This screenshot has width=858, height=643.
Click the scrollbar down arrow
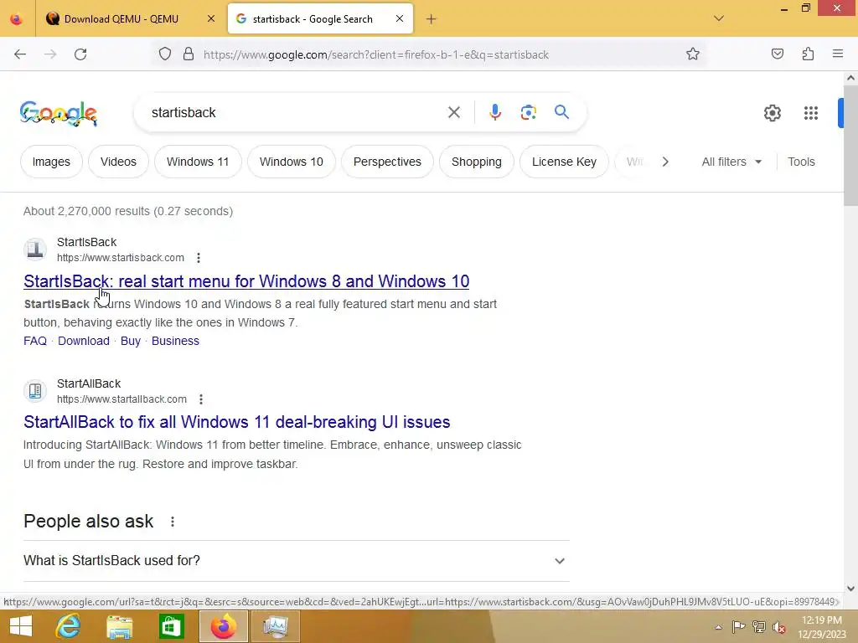click(x=850, y=589)
